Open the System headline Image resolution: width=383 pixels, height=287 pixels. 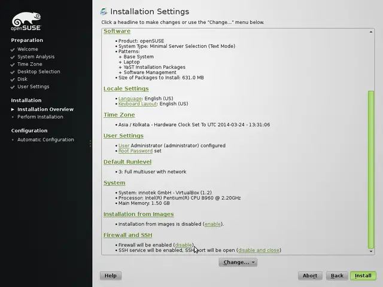(114, 183)
